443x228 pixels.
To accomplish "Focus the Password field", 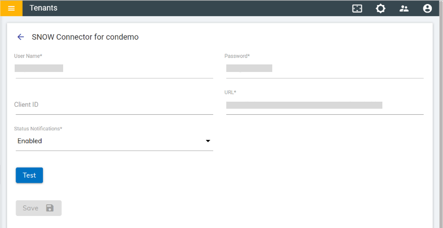I will [x=325, y=68].
